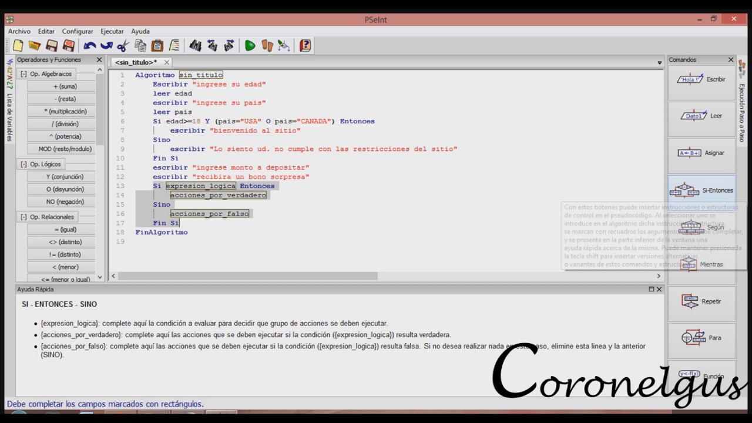This screenshot has width=752, height=423.
Task: Insert the Leer command
Action: tap(701, 116)
